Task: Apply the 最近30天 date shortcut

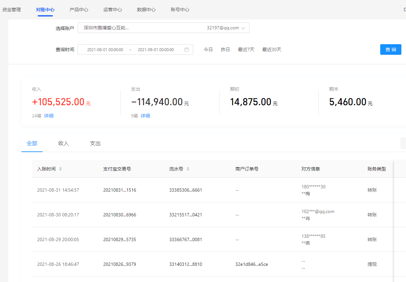Action: click(272, 49)
